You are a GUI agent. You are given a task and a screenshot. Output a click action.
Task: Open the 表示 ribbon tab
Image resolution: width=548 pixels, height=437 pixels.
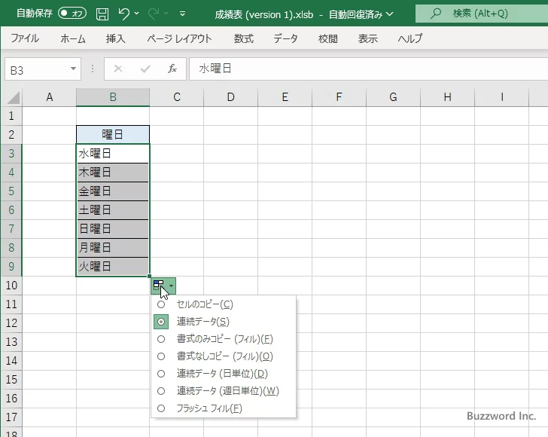pyautogui.click(x=368, y=38)
